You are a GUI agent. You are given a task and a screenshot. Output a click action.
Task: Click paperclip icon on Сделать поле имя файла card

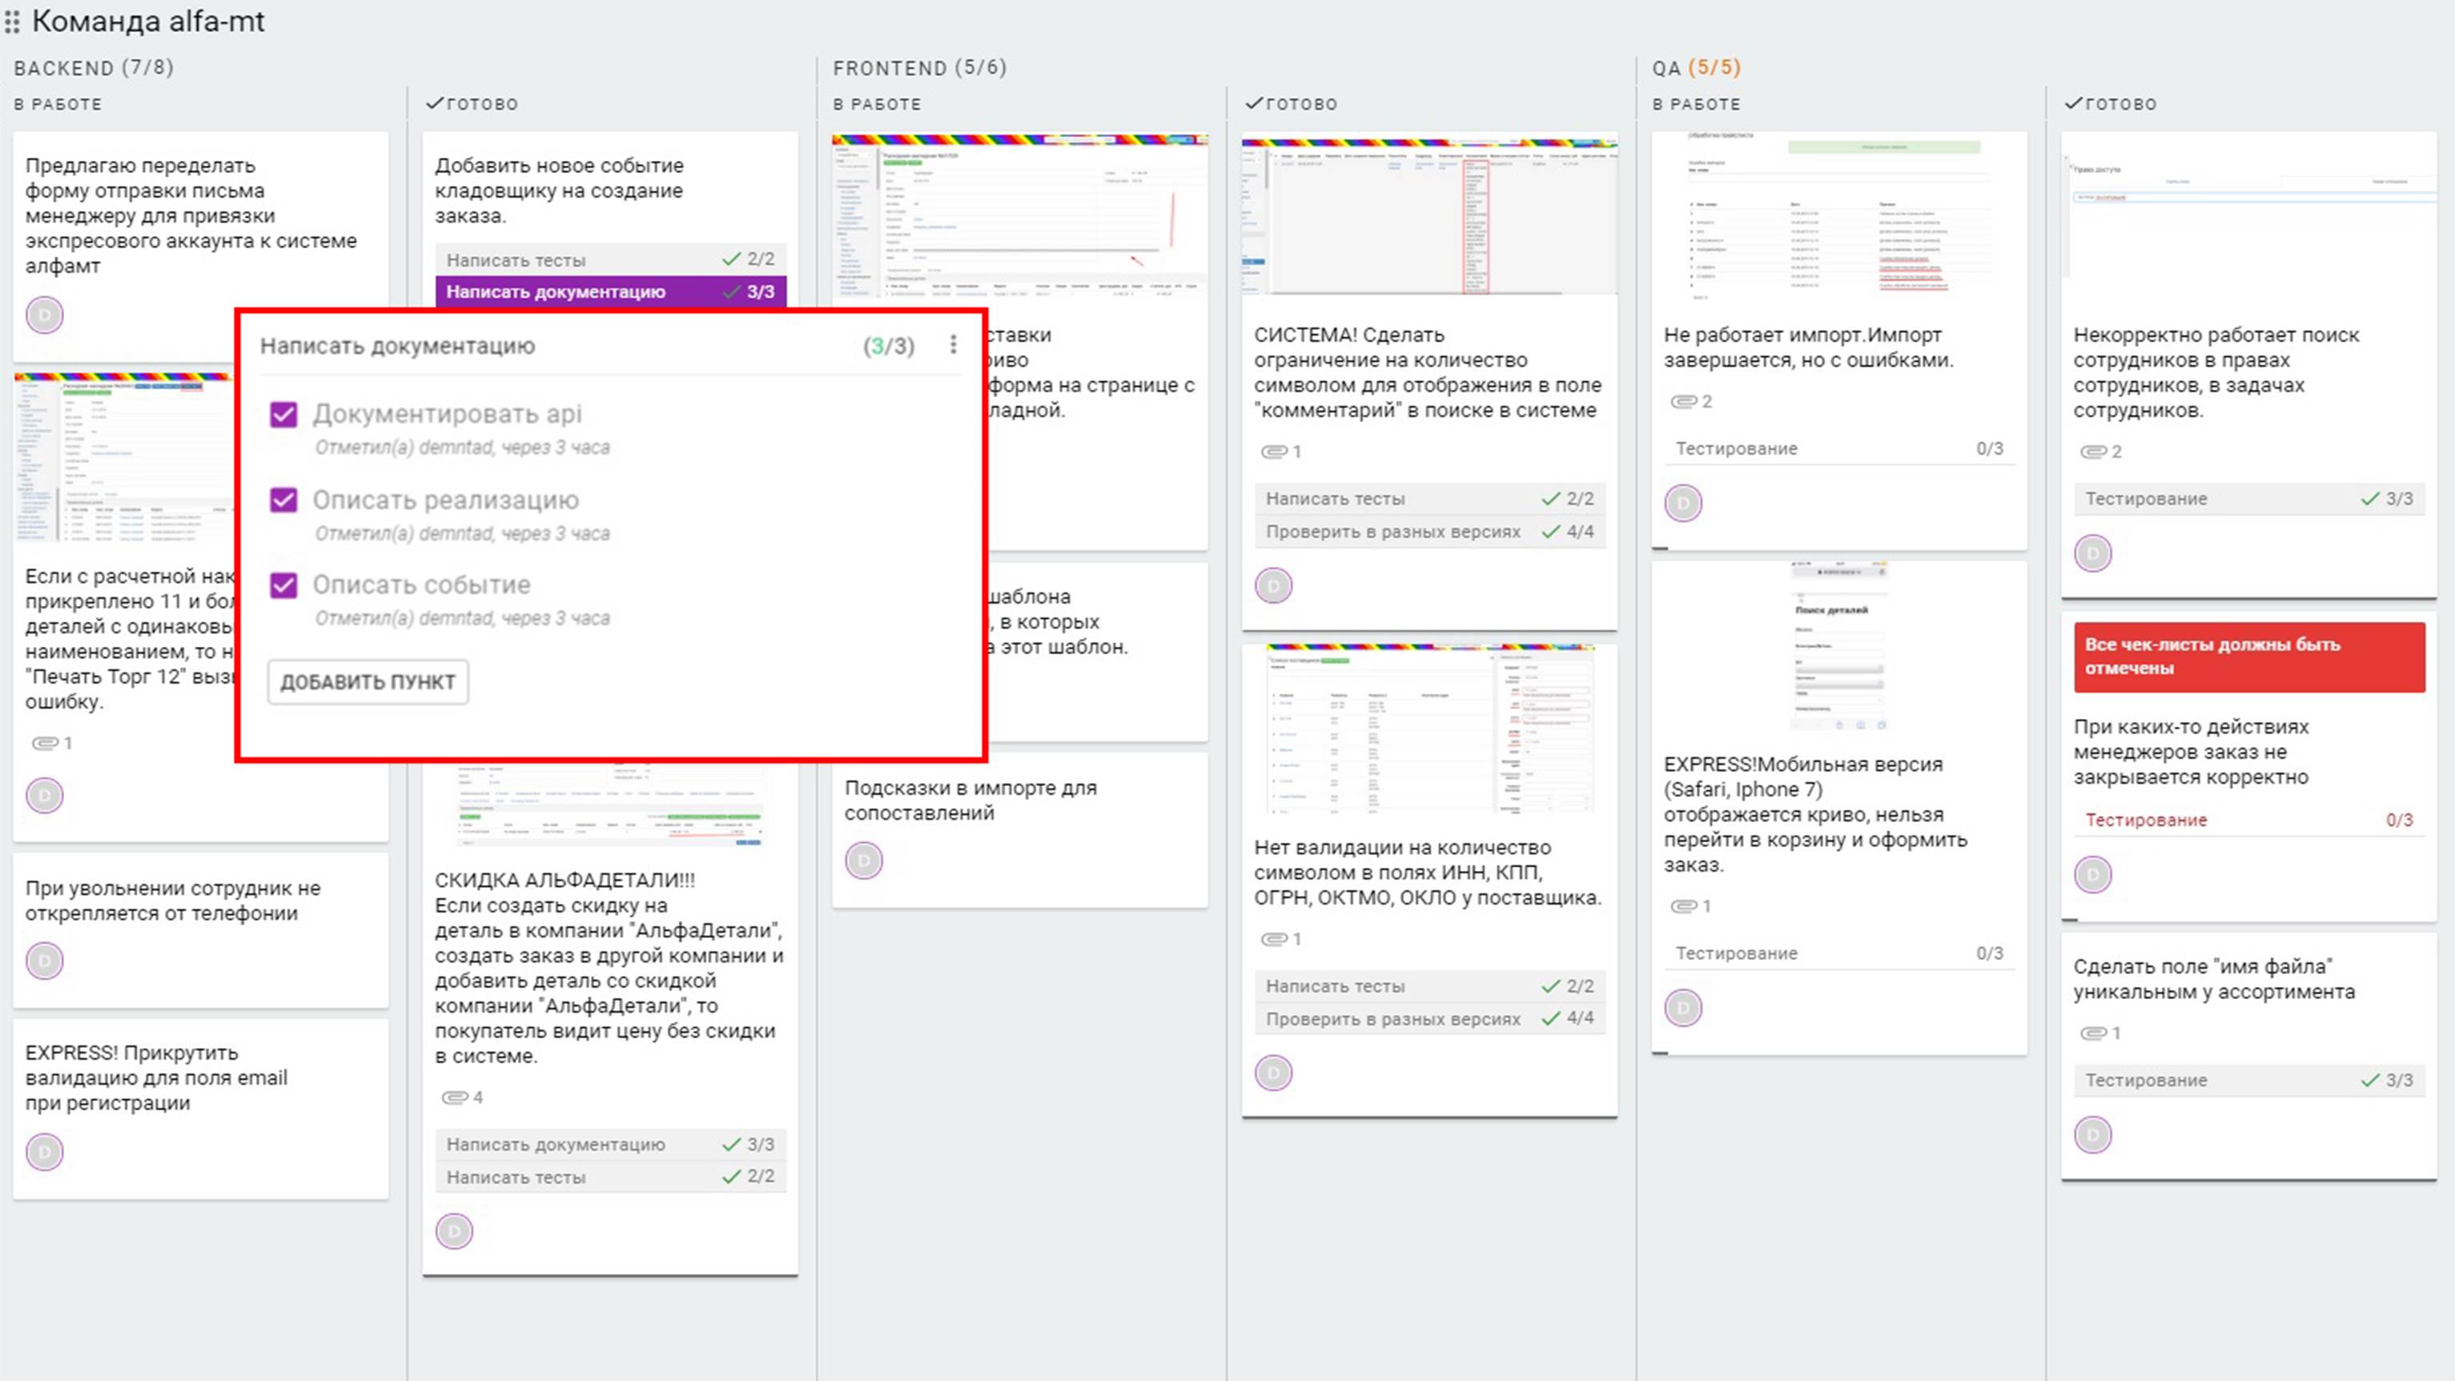(2094, 1033)
